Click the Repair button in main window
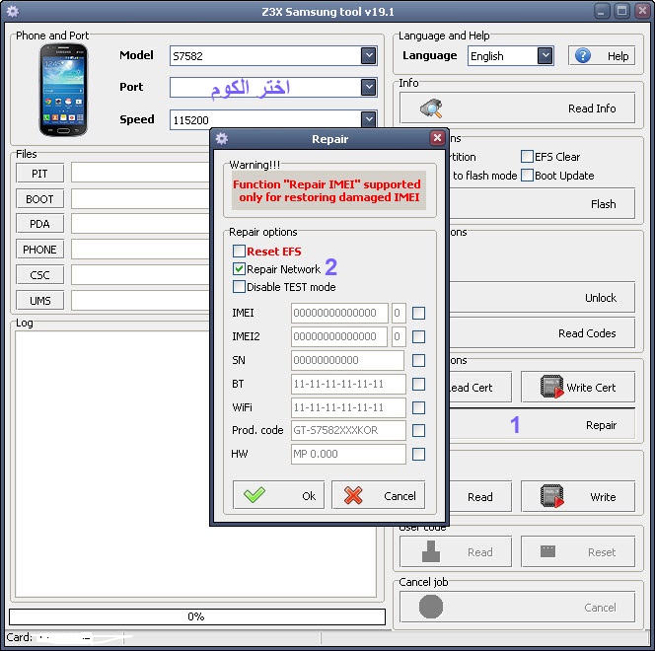 [543, 425]
